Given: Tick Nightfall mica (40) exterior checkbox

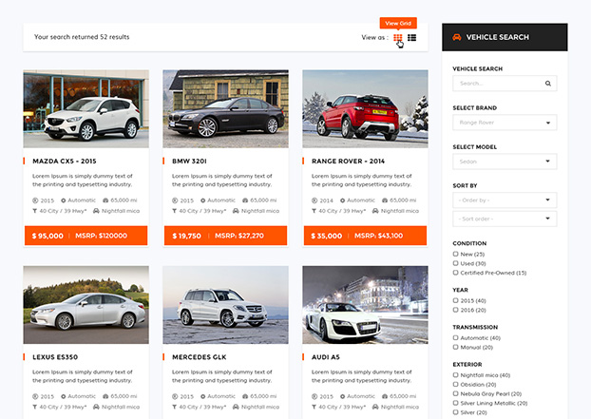Looking at the screenshot, I should [455, 375].
